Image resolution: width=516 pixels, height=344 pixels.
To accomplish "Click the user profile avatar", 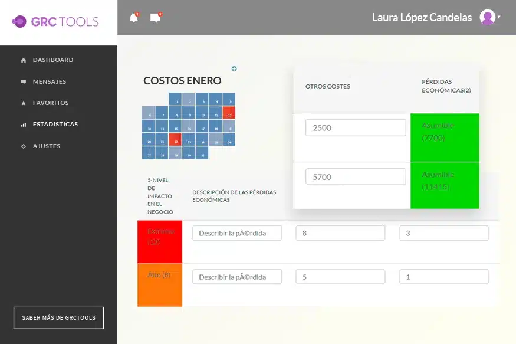I will click(487, 17).
